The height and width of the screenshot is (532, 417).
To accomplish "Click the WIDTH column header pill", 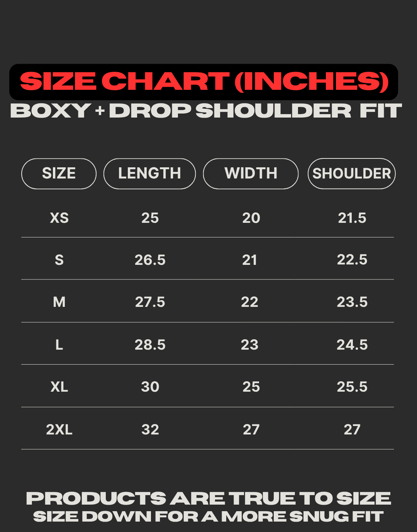I will [x=251, y=173].
